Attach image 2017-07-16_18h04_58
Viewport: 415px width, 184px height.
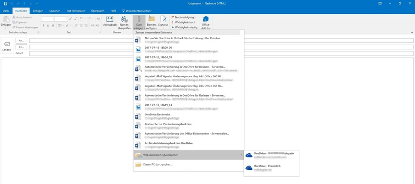[x=188, y=59]
